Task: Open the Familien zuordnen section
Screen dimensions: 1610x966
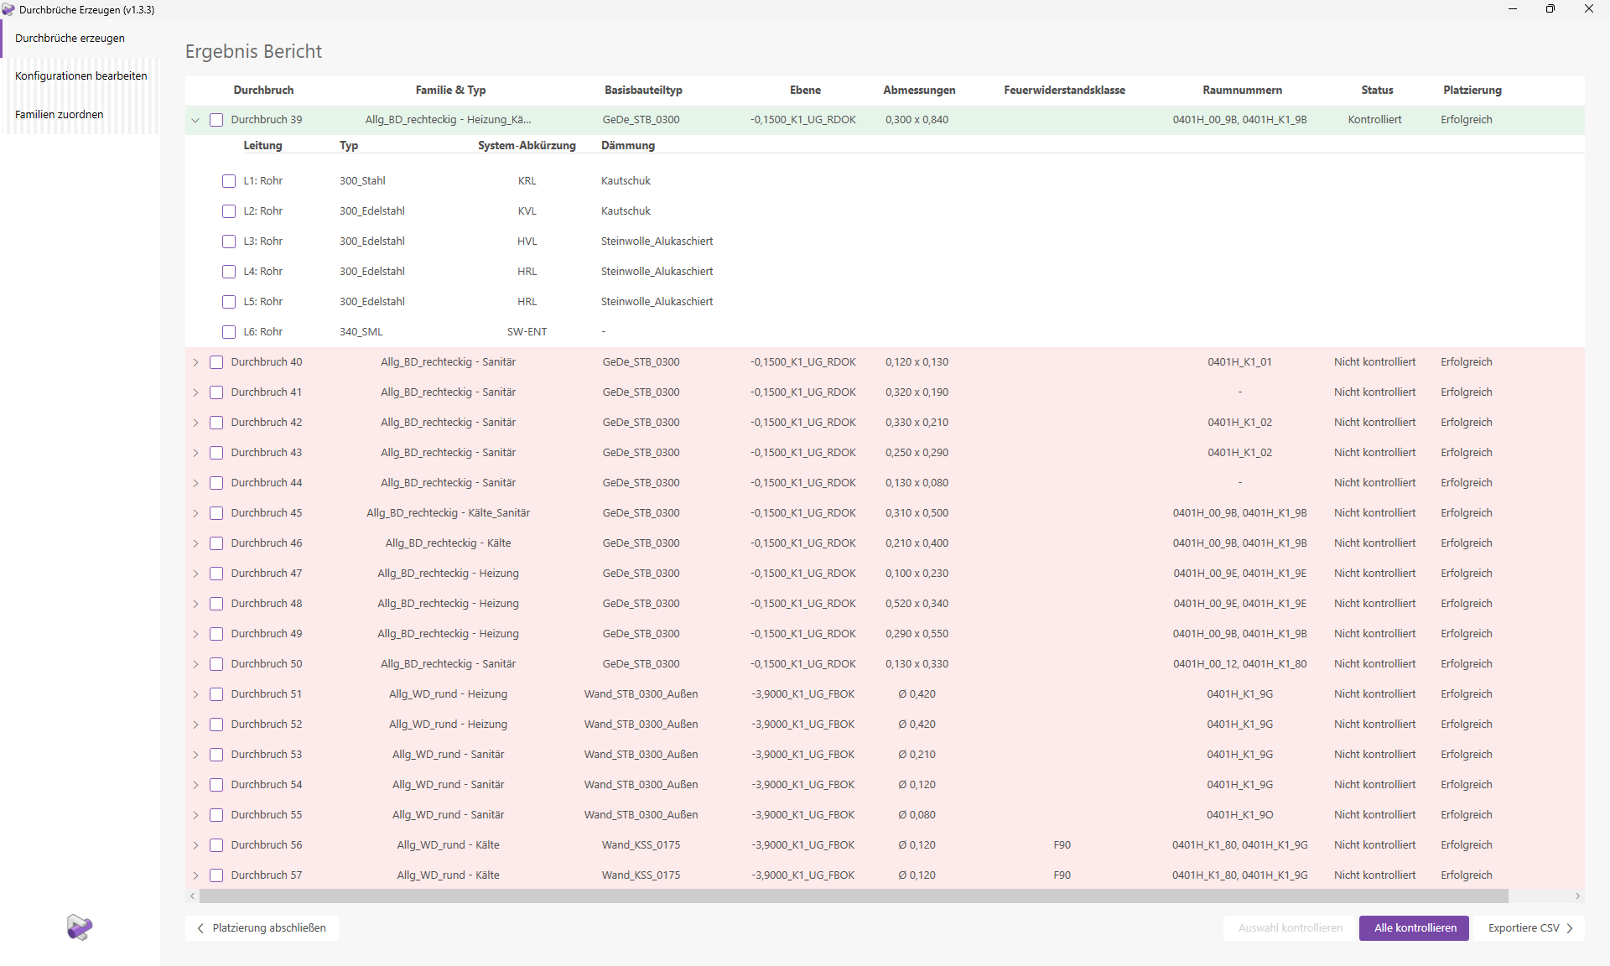Action: (59, 114)
